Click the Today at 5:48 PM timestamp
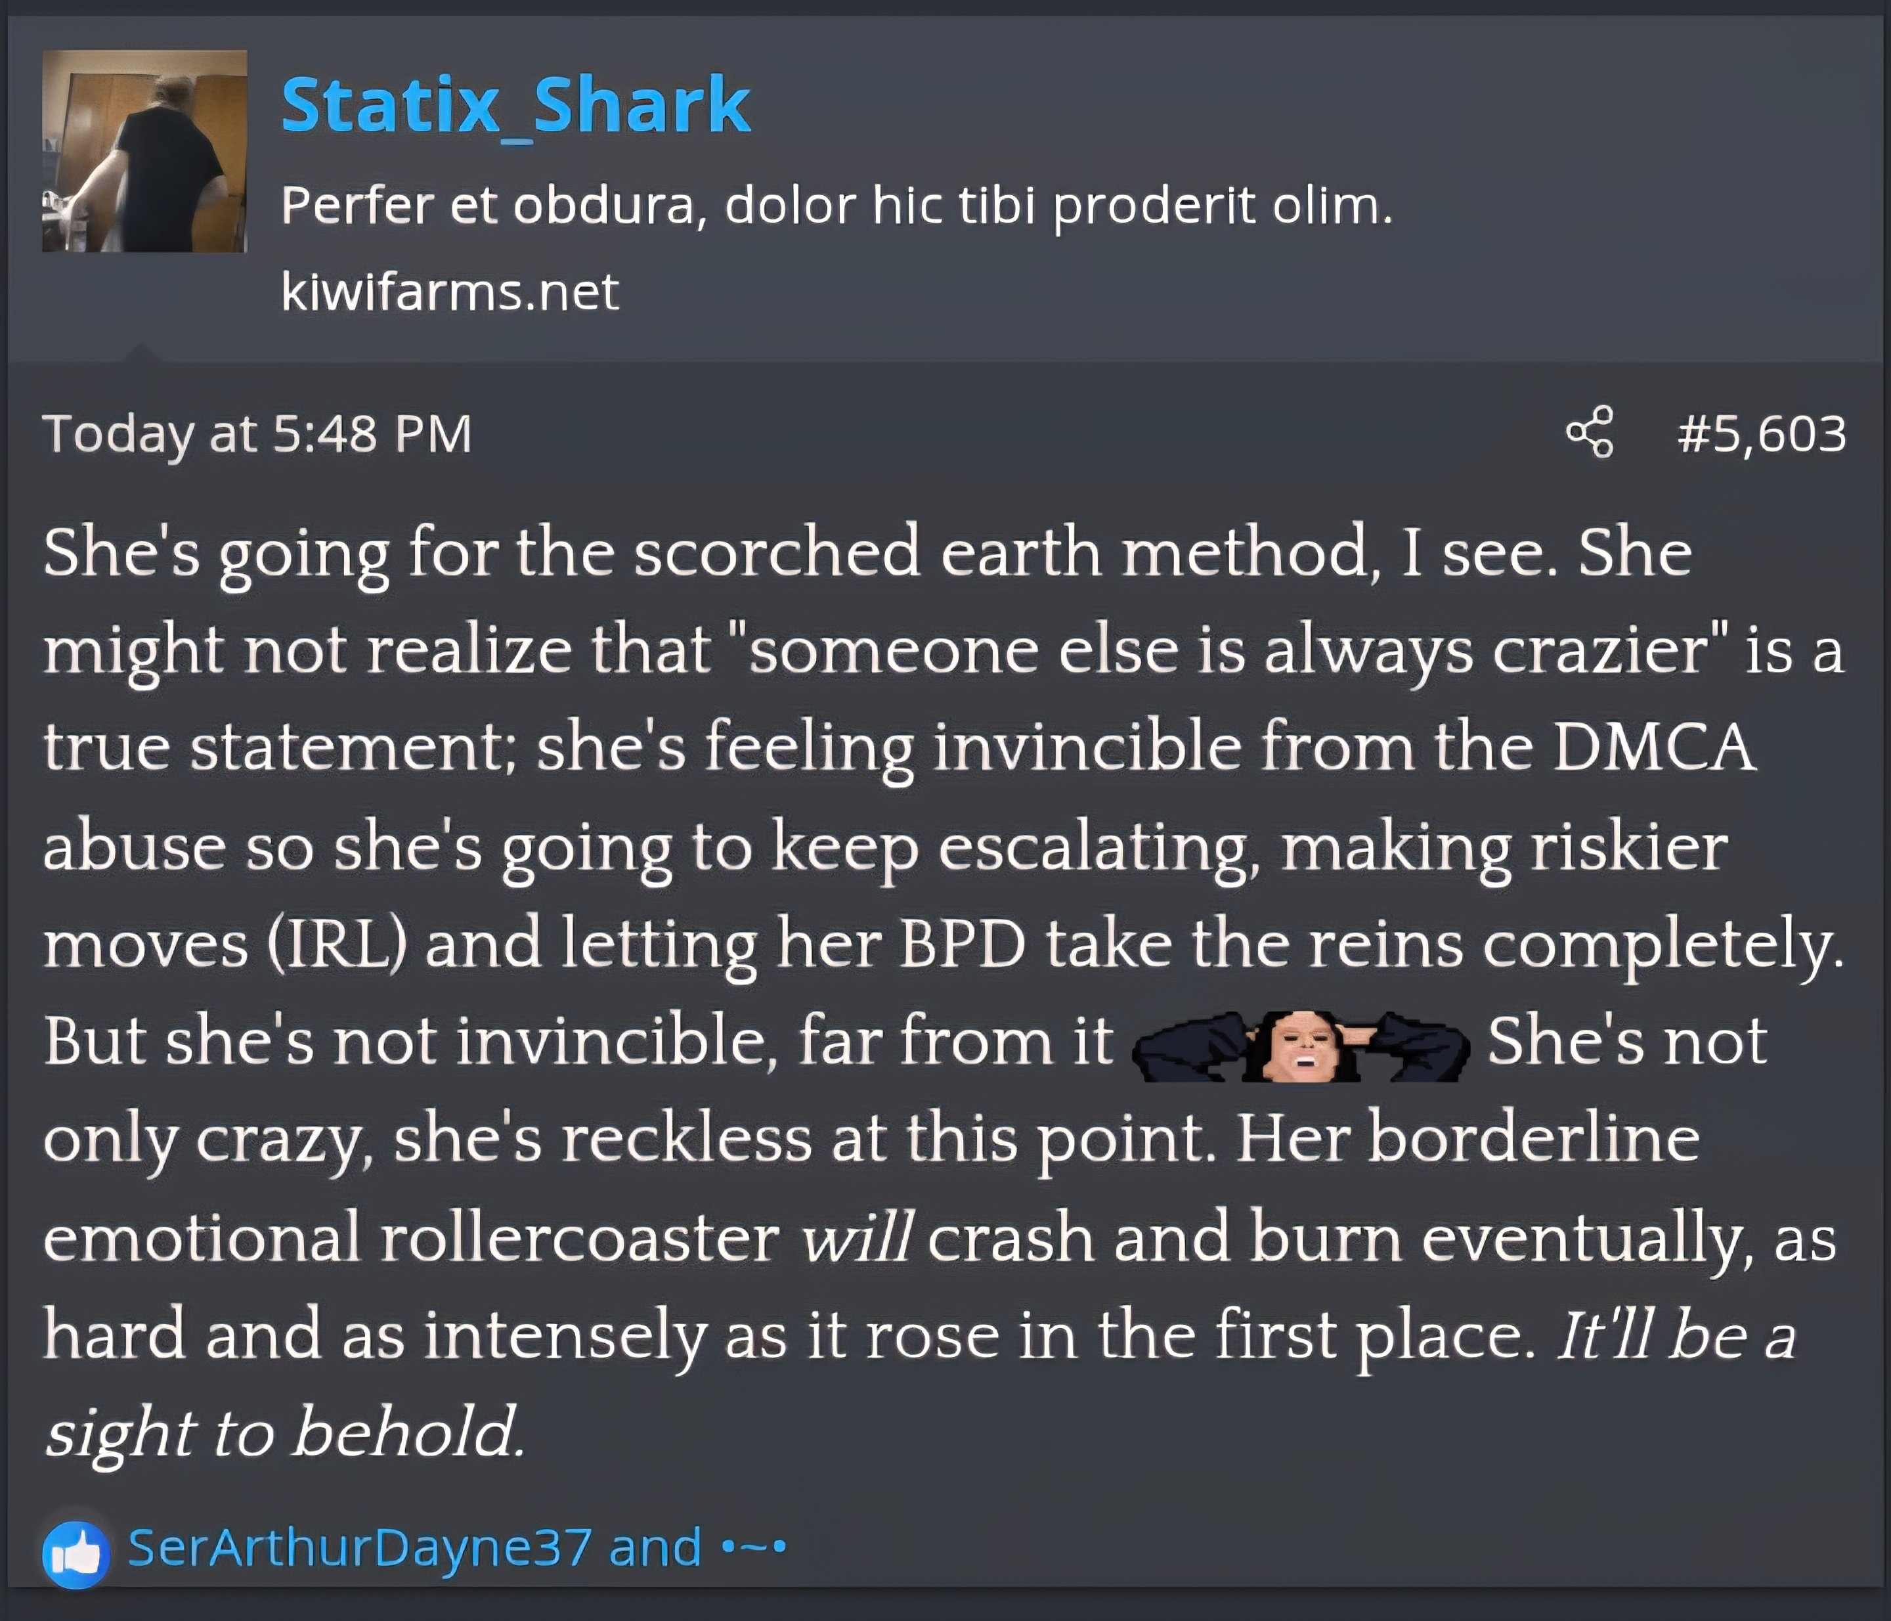 click(257, 433)
